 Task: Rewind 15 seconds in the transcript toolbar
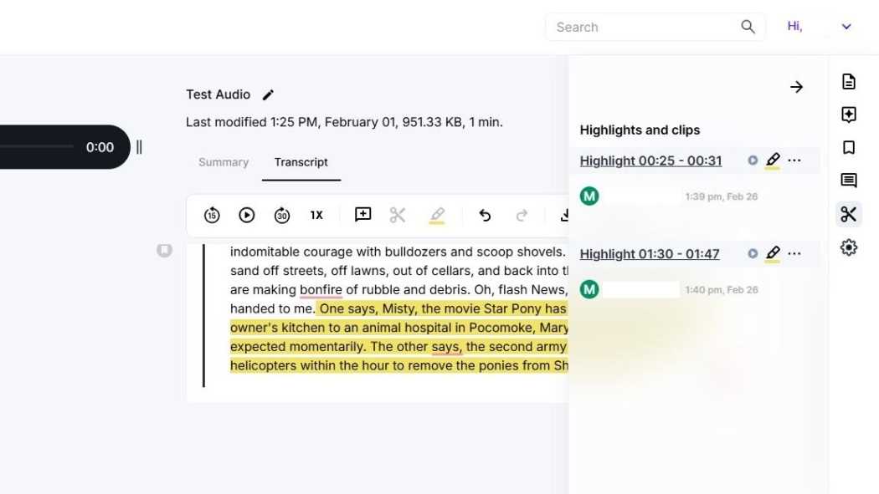212,216
